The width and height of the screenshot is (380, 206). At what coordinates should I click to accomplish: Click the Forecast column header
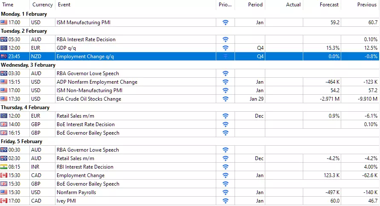(322, 5)
